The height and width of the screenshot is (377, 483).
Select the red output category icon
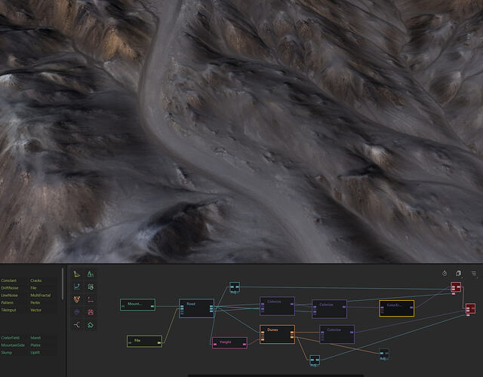click(x=91, y=312)
